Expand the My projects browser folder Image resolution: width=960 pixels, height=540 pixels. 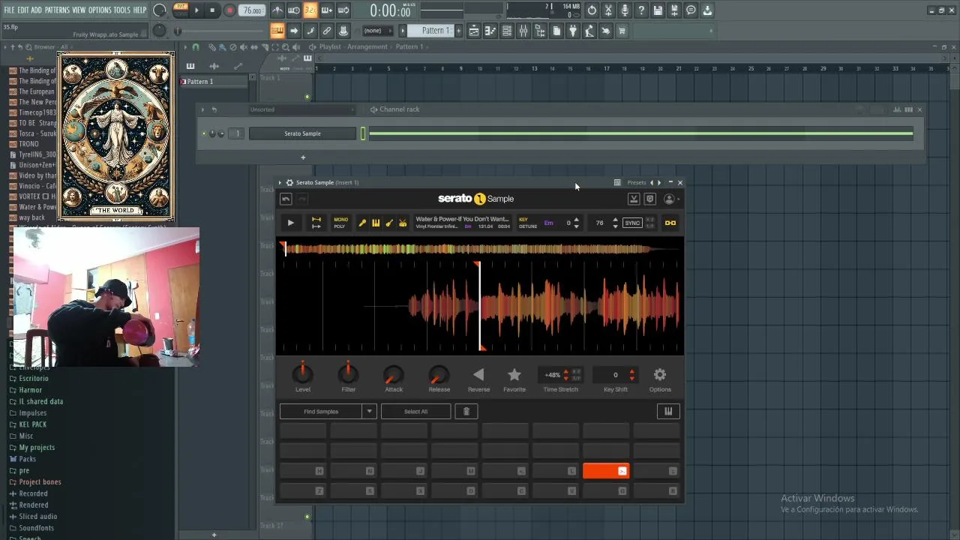point(36,448)
